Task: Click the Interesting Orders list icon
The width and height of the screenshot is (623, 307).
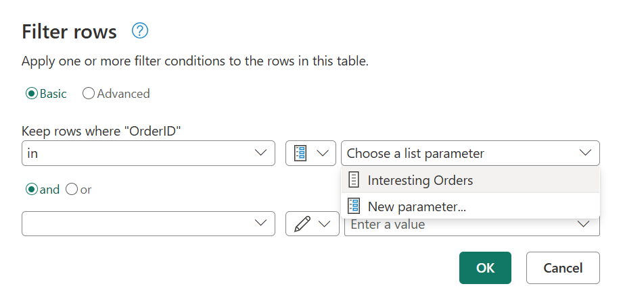Action: tap(354, 180)
